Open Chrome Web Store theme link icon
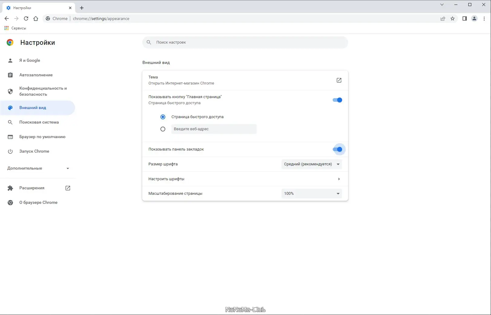The image size is (491, 315). 339,80
